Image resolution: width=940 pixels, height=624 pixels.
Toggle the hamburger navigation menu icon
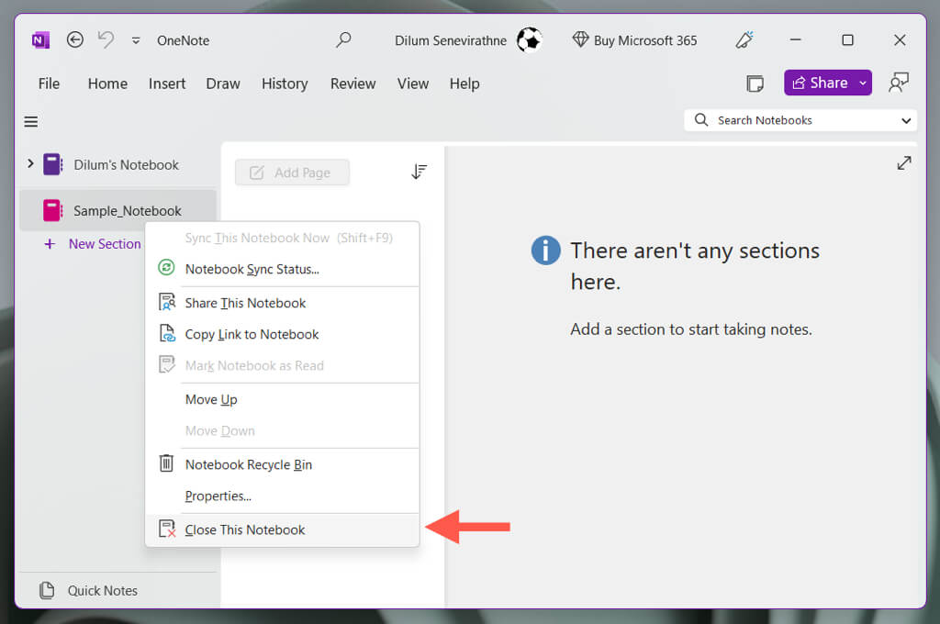coord(31,121)
